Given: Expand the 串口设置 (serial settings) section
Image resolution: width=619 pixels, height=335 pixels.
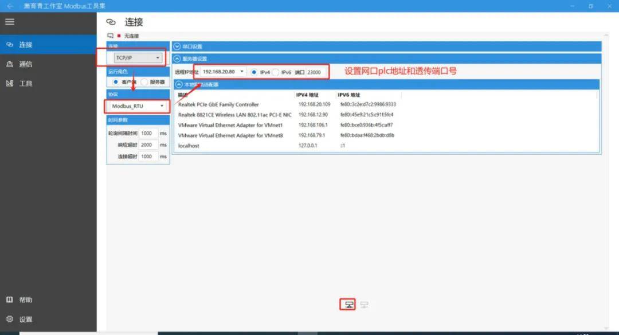Looking at the screenshot, I should point(177,46).
